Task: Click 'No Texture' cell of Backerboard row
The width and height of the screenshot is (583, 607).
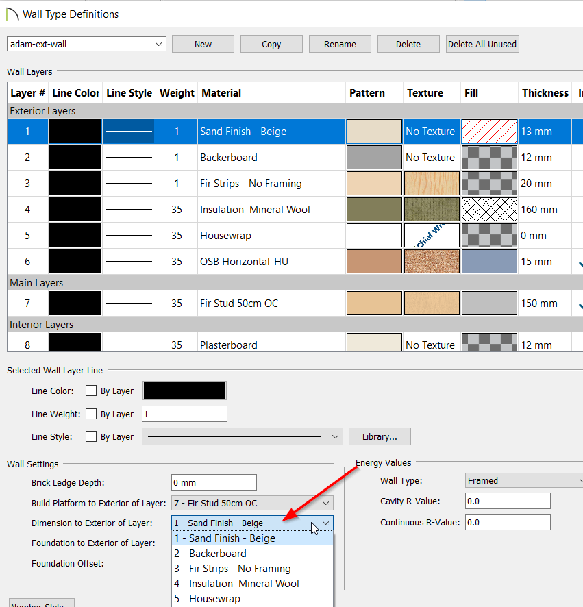Action: click(432, 157)
